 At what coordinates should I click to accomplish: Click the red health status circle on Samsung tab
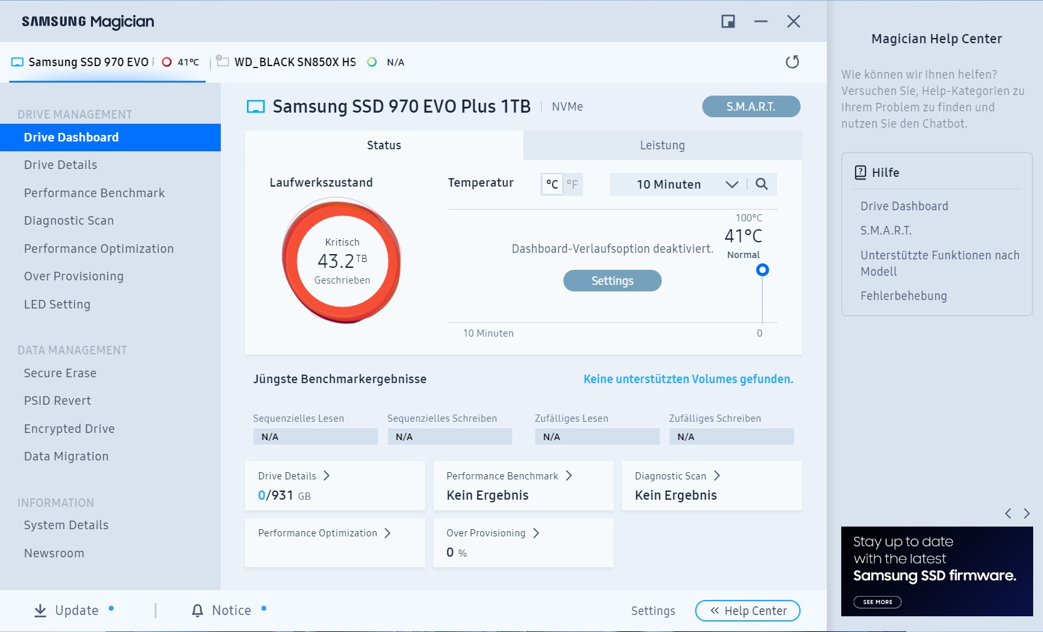(166, 62)
